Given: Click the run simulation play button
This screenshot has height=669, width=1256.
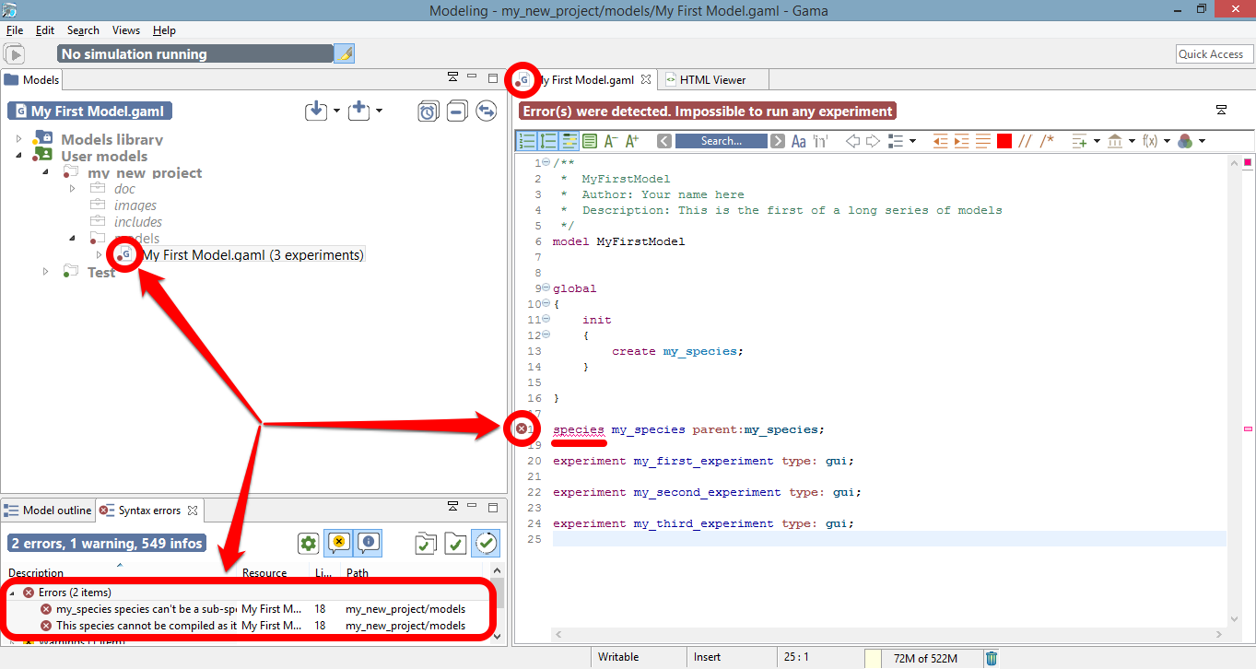Looking at the screenshot, I should click(16, 54).
